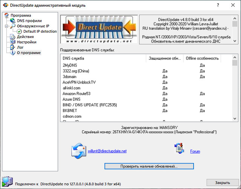
Task: Click the Offline особенность column header
Action: click(202, 58)
